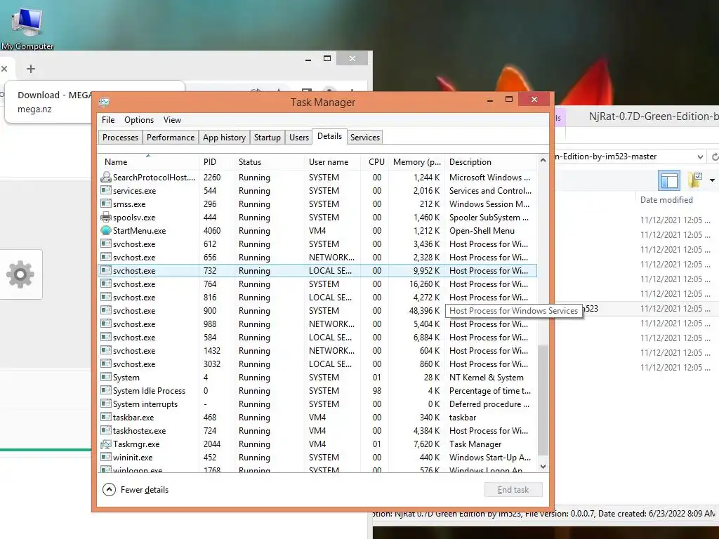Click the svchost.exe icon for PID 764
Screen dimensions: 719x539
tap(106, 284)
